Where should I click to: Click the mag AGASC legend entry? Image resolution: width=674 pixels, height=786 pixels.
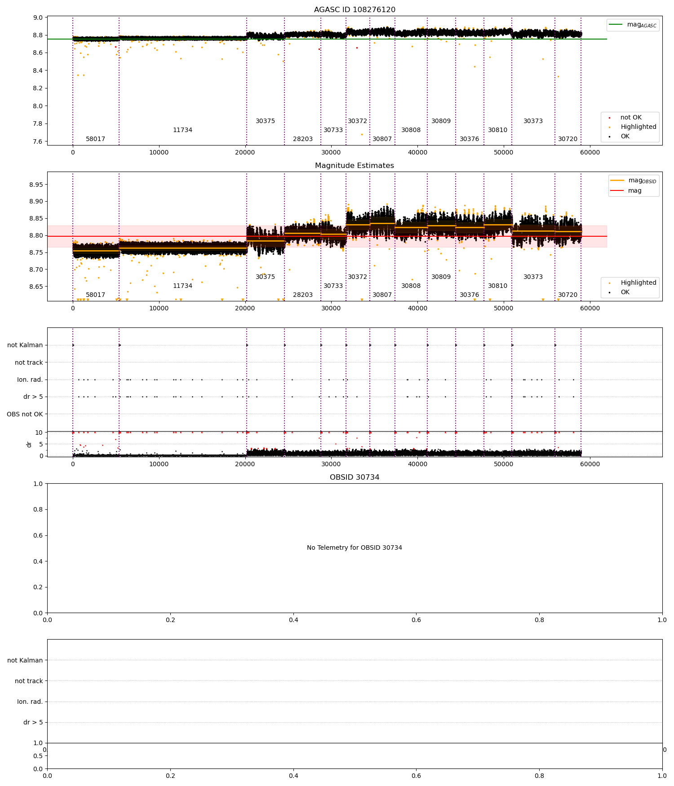[x=633, y=25]
